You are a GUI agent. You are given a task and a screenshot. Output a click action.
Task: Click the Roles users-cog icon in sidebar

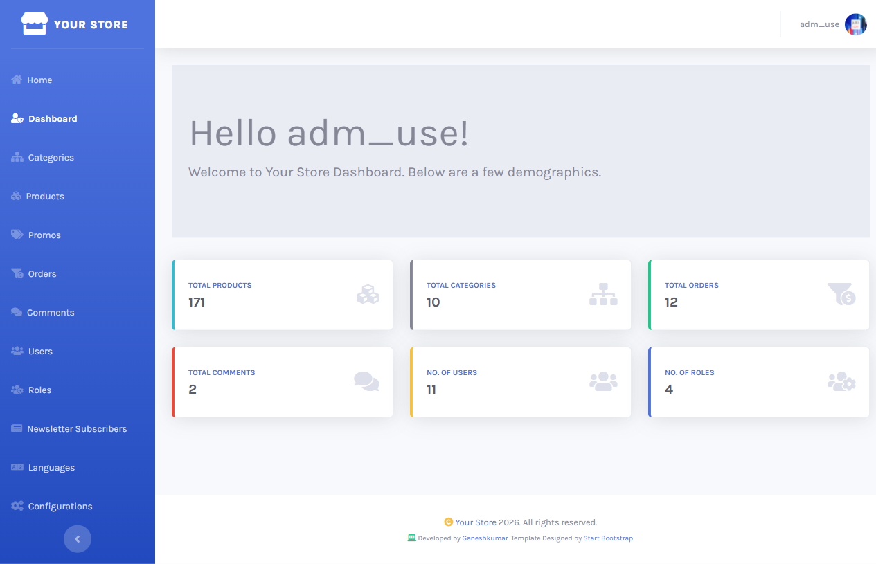(17, 390)
